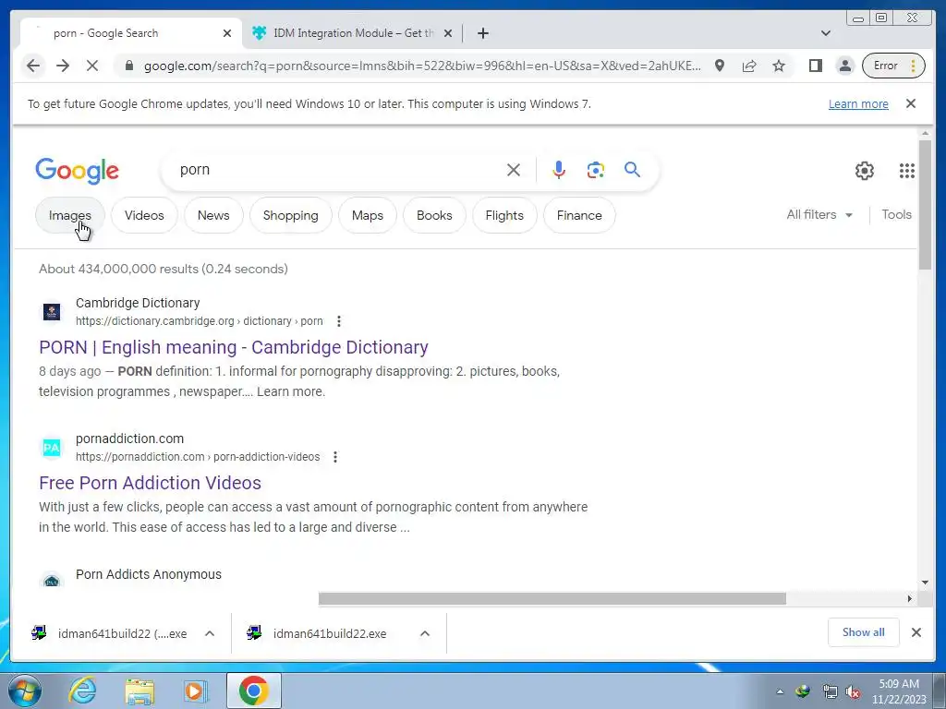
Task: Open the Windows Start menu
Action: [x=25, y=691]
